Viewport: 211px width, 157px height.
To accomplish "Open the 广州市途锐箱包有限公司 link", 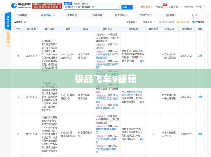I will [107, 151].
